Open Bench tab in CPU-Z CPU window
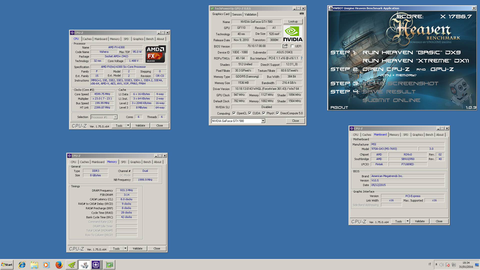480x270 pixels. coord(150,39)
